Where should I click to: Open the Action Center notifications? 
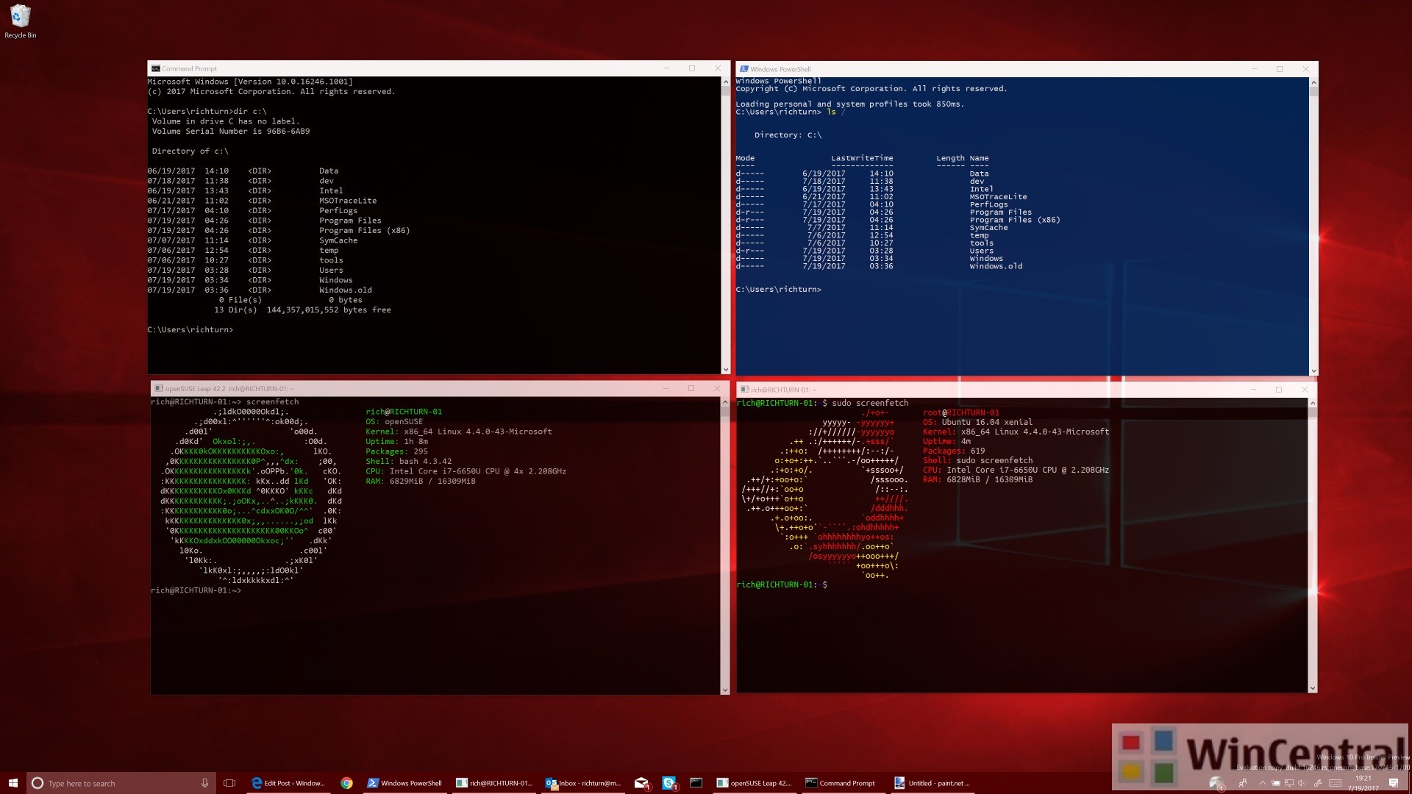pos(1394,783)
